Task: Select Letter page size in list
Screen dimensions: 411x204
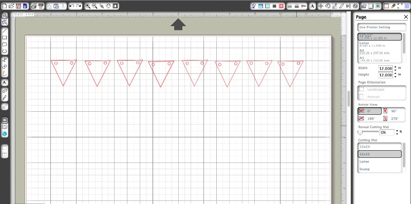Action: coord(380,44)
